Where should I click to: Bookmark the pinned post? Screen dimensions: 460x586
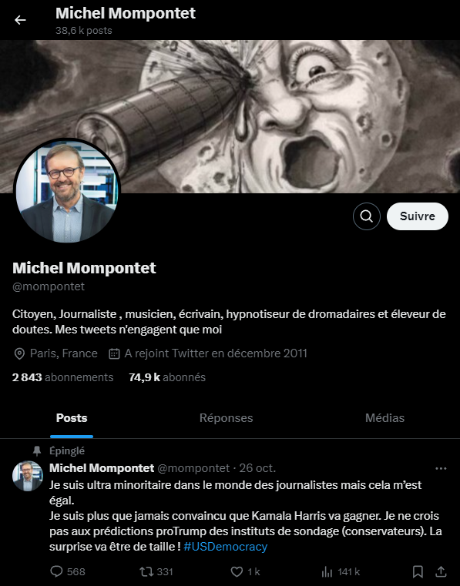[418, 571]
